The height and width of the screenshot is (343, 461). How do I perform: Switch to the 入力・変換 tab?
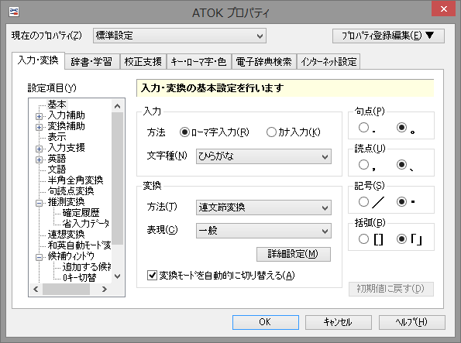coord(38,60)
